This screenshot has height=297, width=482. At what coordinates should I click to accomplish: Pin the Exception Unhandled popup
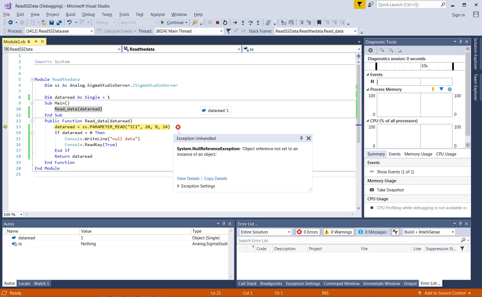click(301, 138)
